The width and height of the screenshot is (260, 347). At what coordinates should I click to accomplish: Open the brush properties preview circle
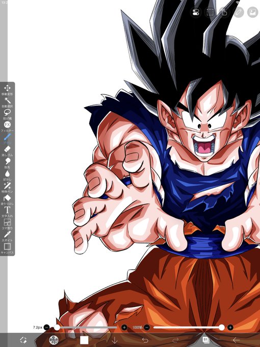tap(54, 340)
